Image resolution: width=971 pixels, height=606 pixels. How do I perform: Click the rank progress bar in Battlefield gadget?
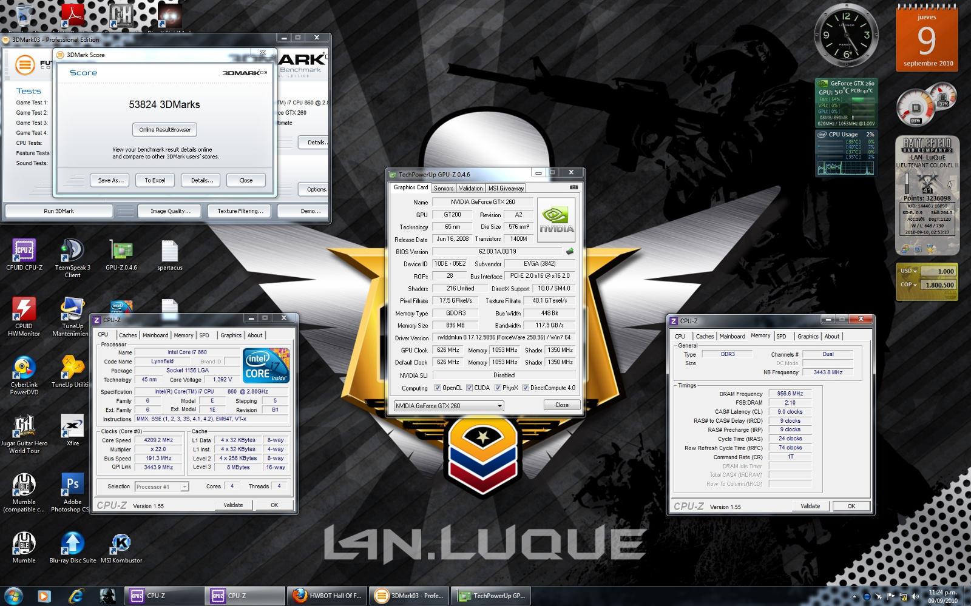click(x=907, y=183)
